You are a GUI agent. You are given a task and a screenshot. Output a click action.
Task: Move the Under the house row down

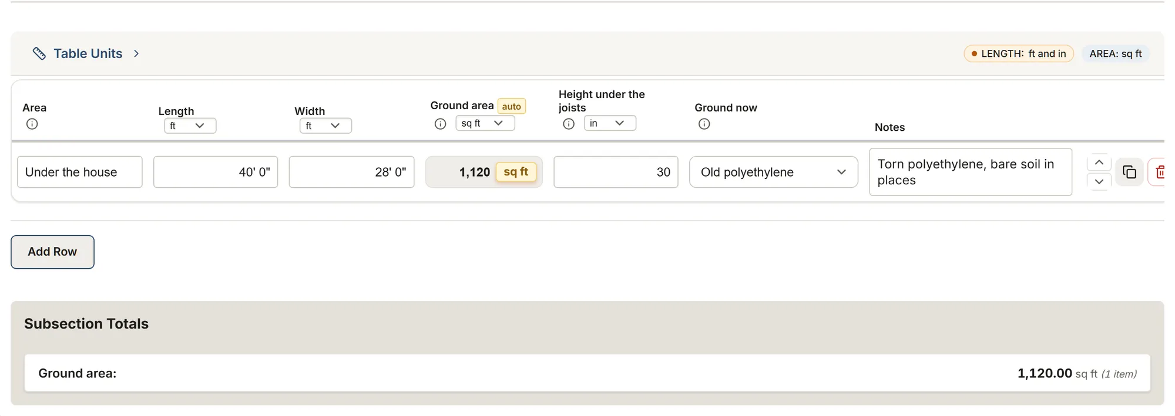pyautogui.click(x=1099, y=181)
